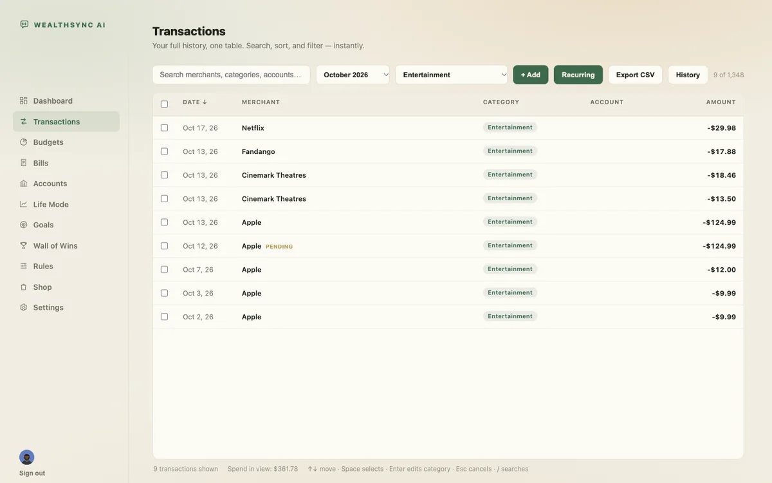
Task: Go to the Goals page
Action: point(66,225)
